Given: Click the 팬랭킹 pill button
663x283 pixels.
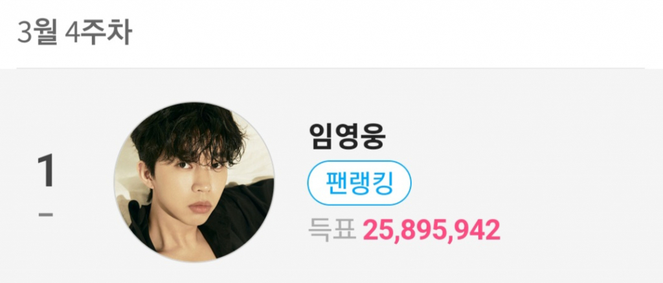Looking at the screenshot, I should tap(359, 183).
